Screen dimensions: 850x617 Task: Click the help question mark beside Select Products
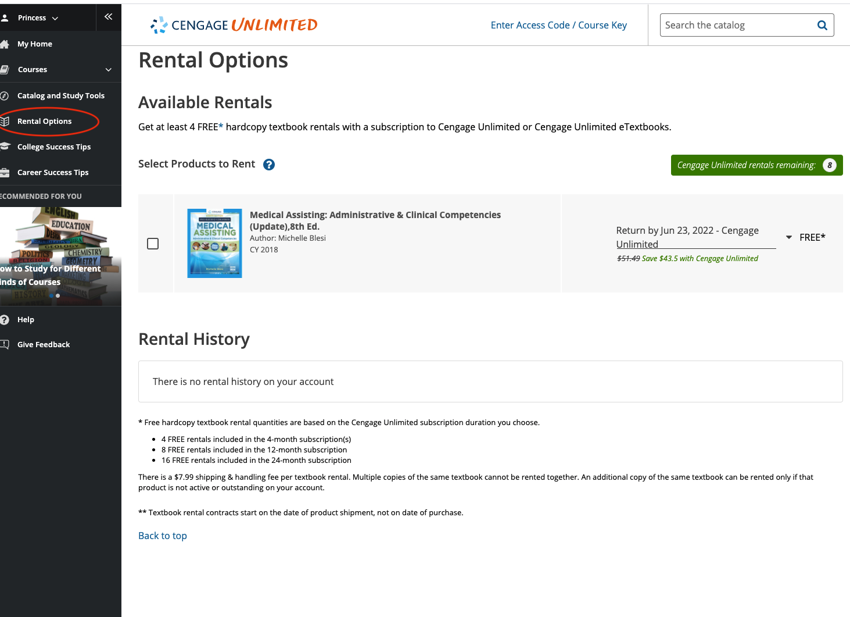click(268, 165)
